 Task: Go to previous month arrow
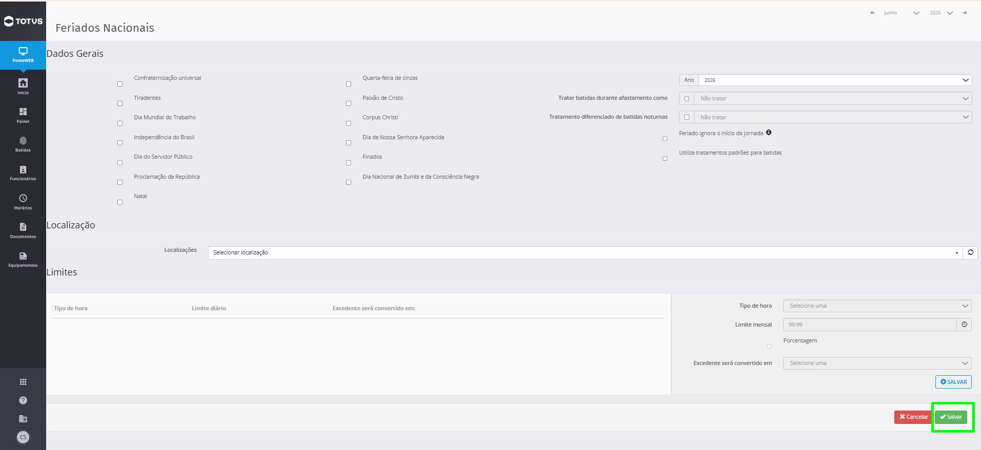point(872,13)
